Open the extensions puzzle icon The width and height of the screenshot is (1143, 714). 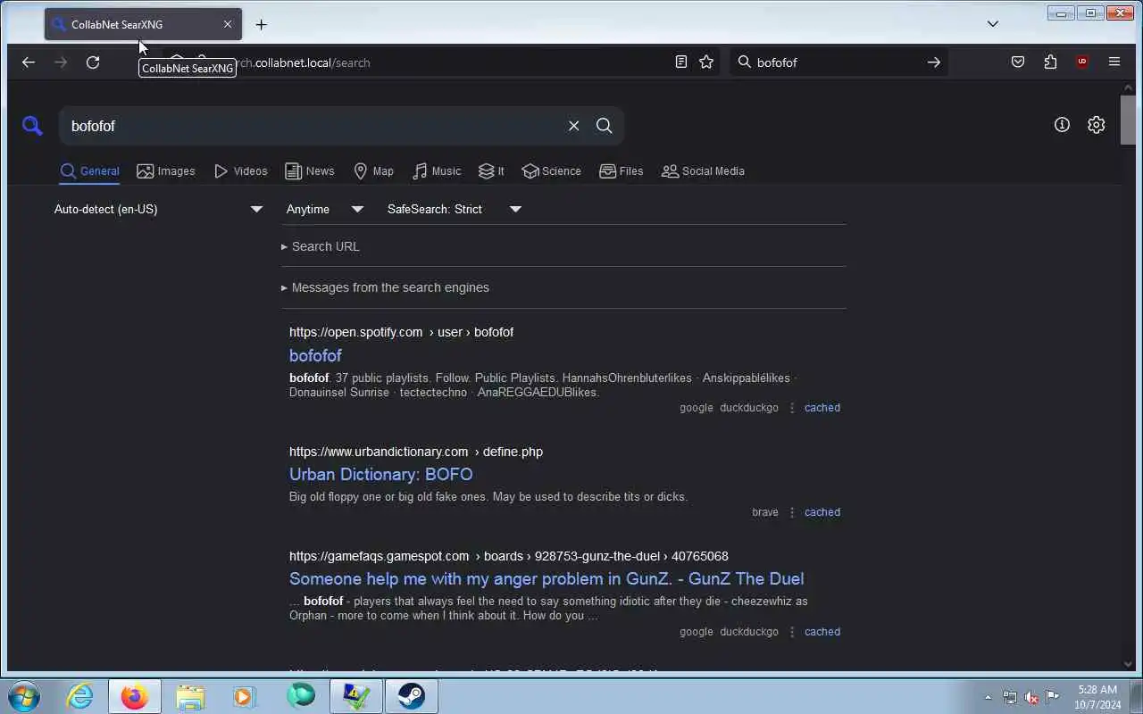click(1050, 62)
